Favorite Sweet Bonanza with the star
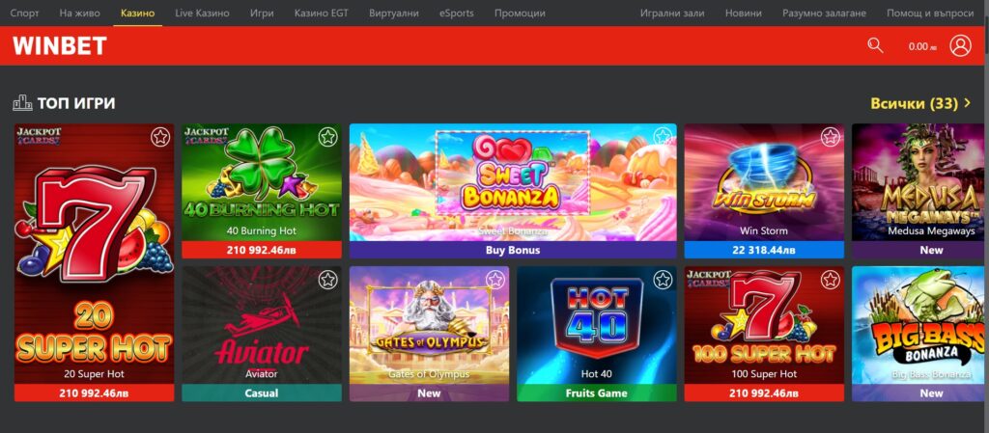Viewport: 989px width, 433px height. [x=663, y=137]
